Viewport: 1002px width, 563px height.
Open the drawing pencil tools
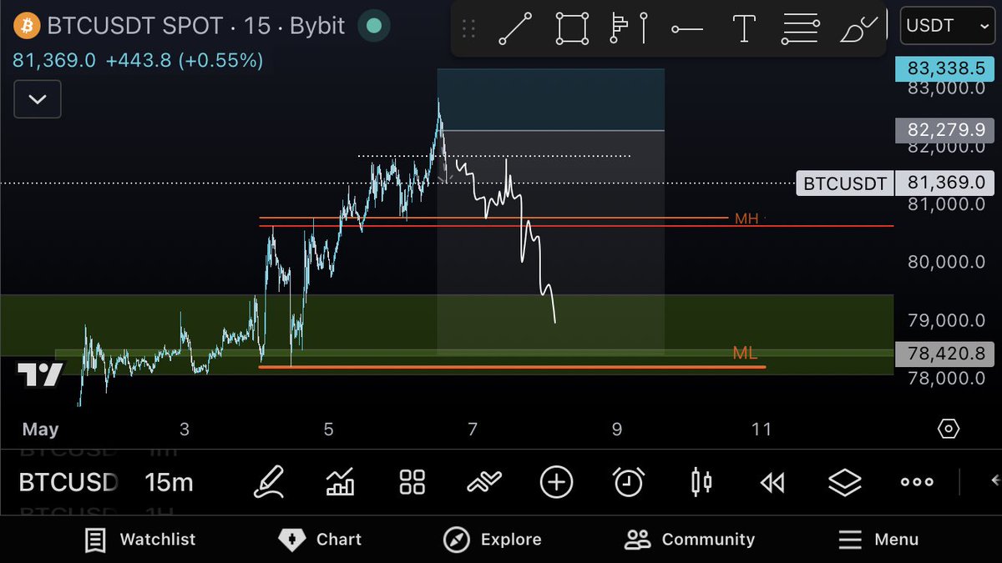point(270,482)
